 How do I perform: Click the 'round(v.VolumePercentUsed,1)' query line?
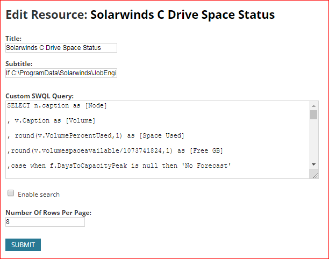(96, 136)
